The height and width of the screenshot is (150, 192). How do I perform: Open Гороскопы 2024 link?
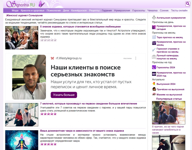[x=166, y=67]
